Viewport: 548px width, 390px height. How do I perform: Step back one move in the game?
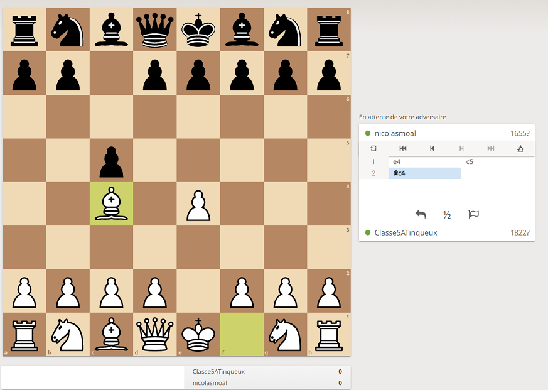click(432, 148)
